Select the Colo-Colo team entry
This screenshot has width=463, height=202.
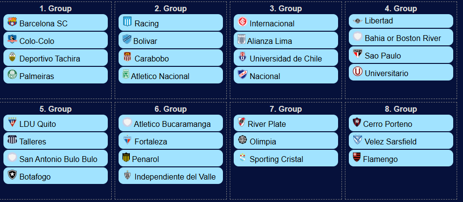(x=55, y=40)
